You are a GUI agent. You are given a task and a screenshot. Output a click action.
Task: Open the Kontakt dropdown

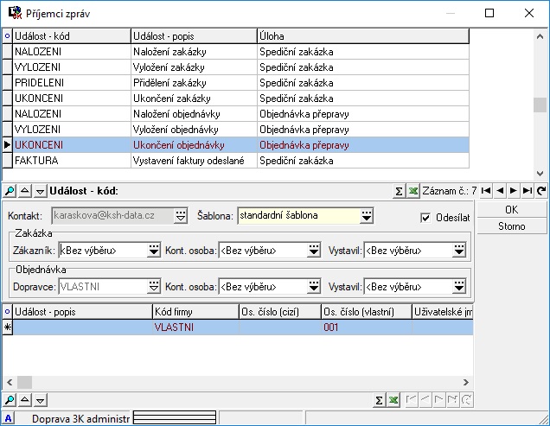(x=181, y=215)
